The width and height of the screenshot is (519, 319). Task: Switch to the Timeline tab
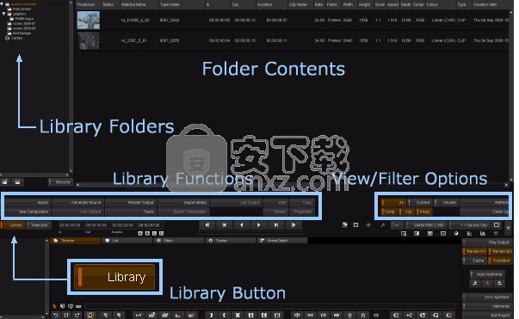[76, 241]
